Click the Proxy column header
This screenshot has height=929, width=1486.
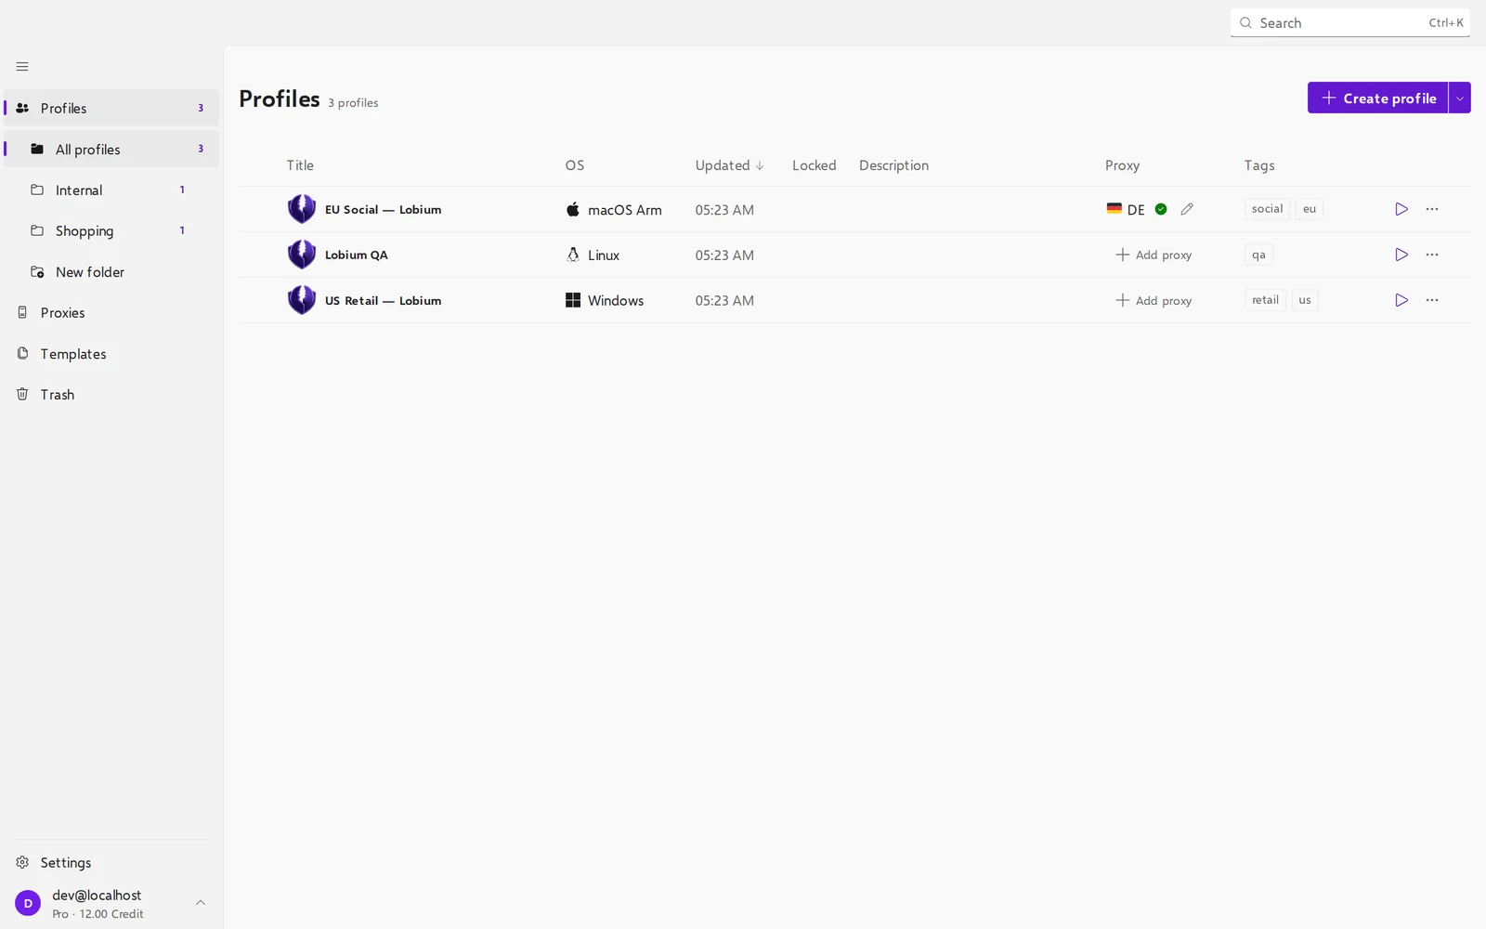coord(1122,165)
